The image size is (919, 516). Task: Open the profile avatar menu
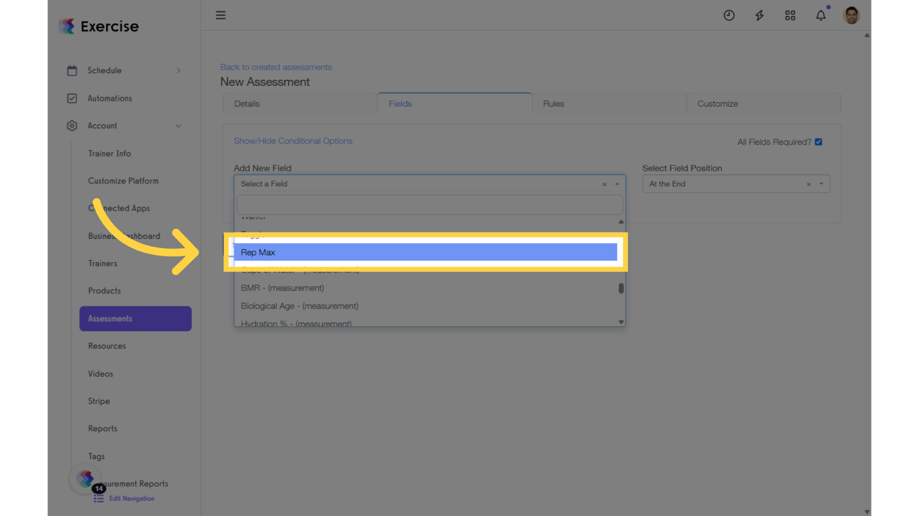pos(850,15)
